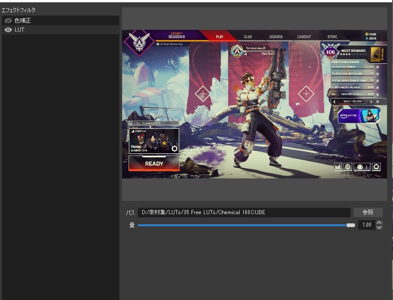Click the LUT file path field
This screenshot has height=300, width=393.
244,212
